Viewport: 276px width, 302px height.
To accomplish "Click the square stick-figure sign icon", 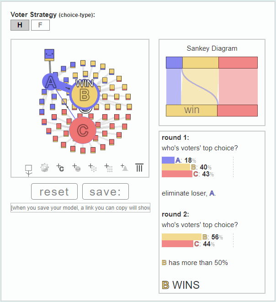I will [29, 170].
